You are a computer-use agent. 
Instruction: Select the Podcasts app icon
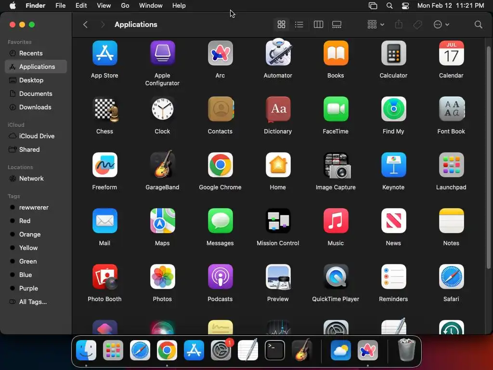(220, 277)
